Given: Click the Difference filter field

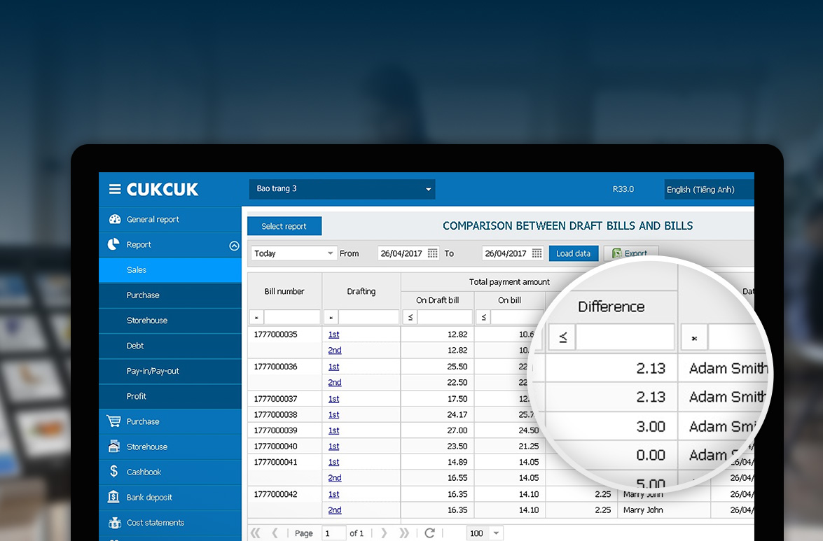Looking at the screenshot, I should coord(625,337).
